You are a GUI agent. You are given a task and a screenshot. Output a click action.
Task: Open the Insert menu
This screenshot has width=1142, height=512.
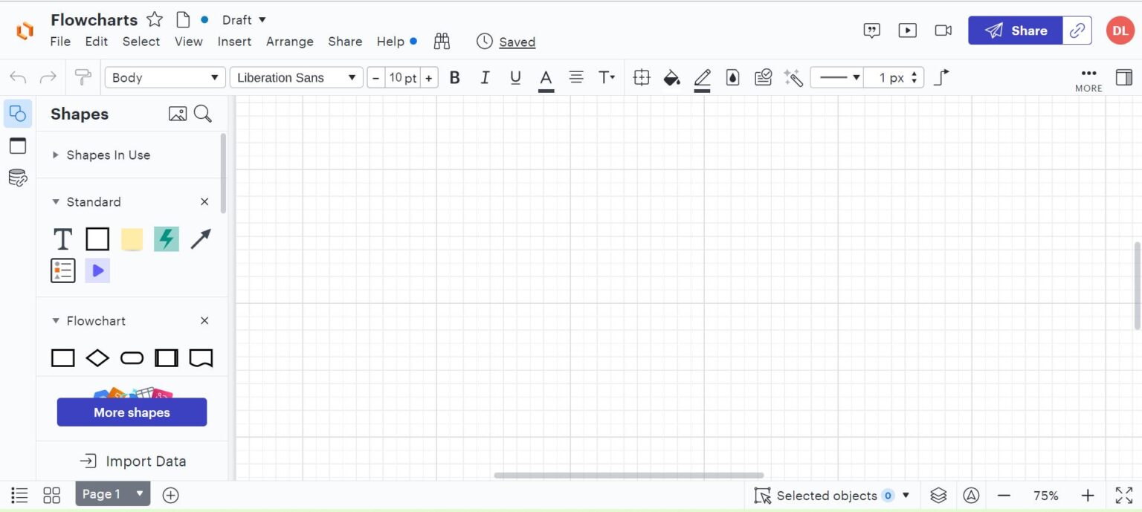coord(234,42)
